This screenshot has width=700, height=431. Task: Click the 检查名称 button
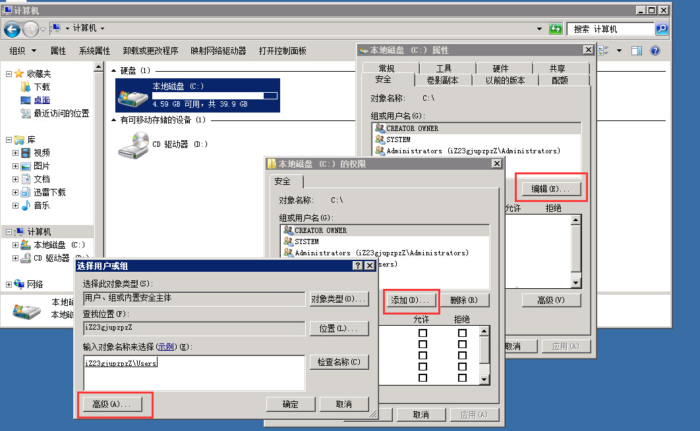coord(339,362)
